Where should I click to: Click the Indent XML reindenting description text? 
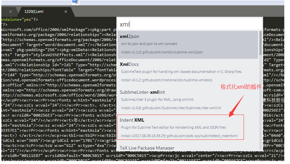click(174, 128)
